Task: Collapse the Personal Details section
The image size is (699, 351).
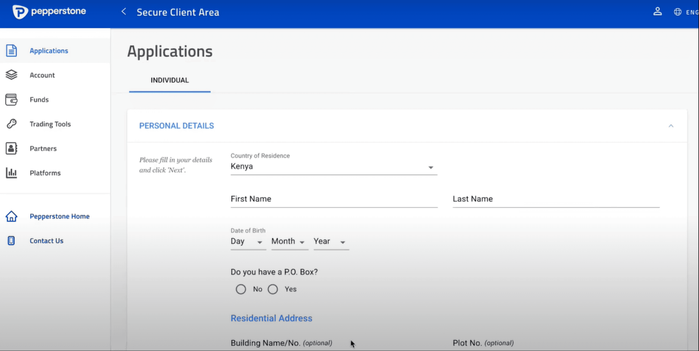Action: click(671, 126)
